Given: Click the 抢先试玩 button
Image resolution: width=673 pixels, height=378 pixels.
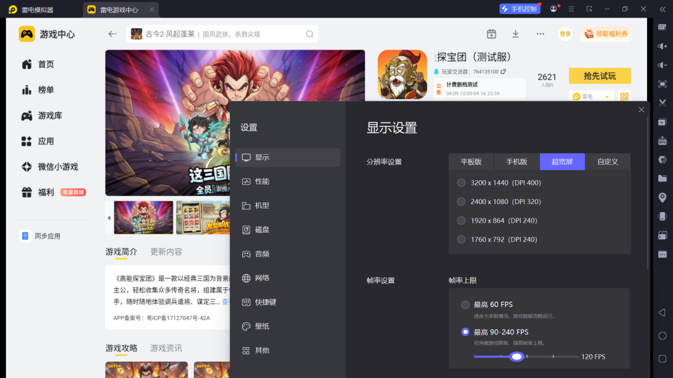Looking at the screenshot, I should [600, 76].
